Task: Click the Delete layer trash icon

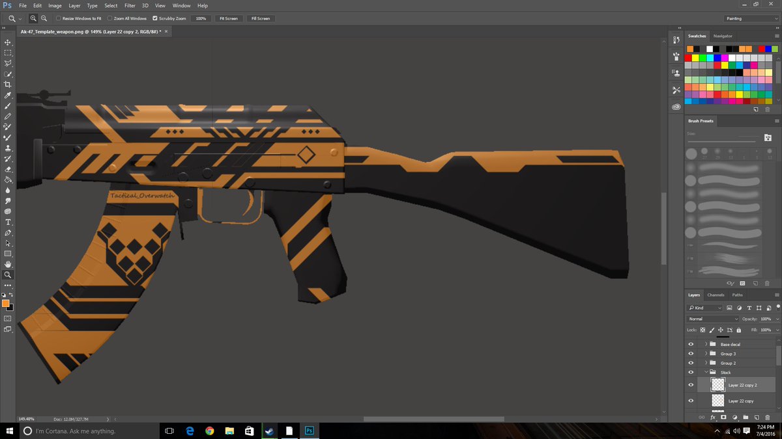Action: (x=768, y=418)
